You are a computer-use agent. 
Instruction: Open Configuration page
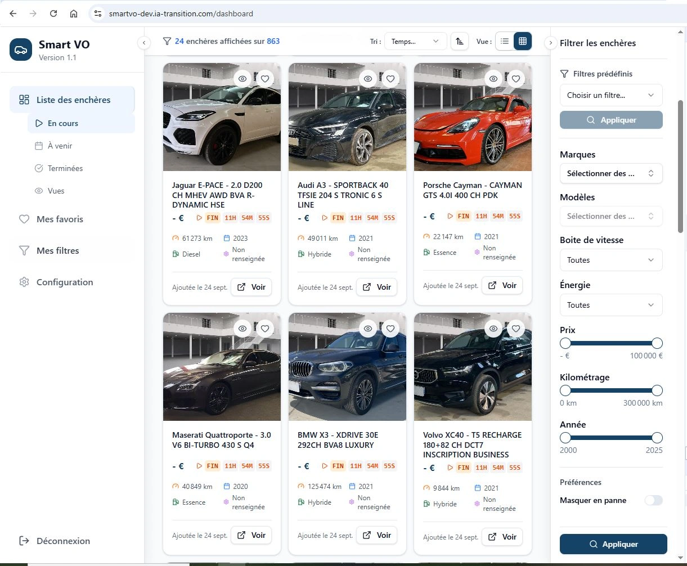point(72,282)
